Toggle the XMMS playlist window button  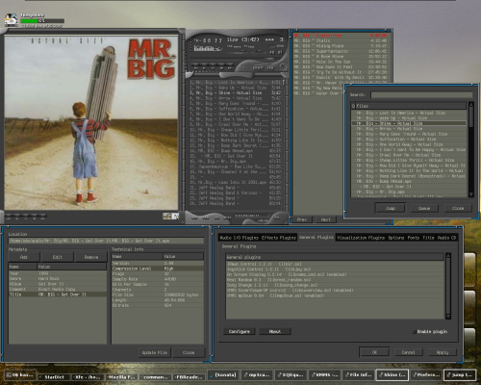[x=280, y=52]
